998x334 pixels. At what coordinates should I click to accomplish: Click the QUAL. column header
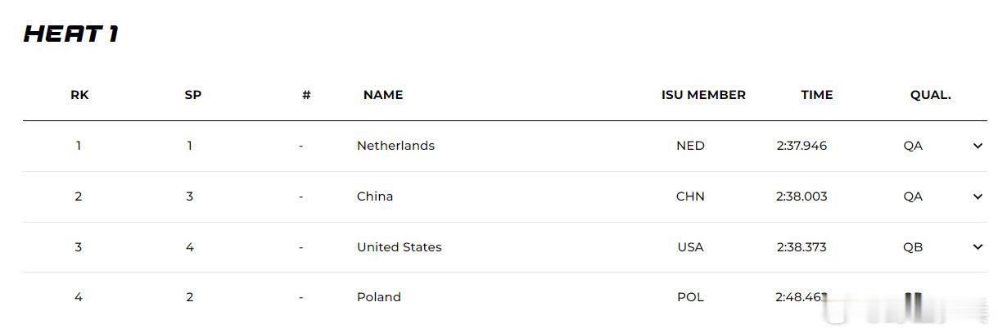click(930, 95)
